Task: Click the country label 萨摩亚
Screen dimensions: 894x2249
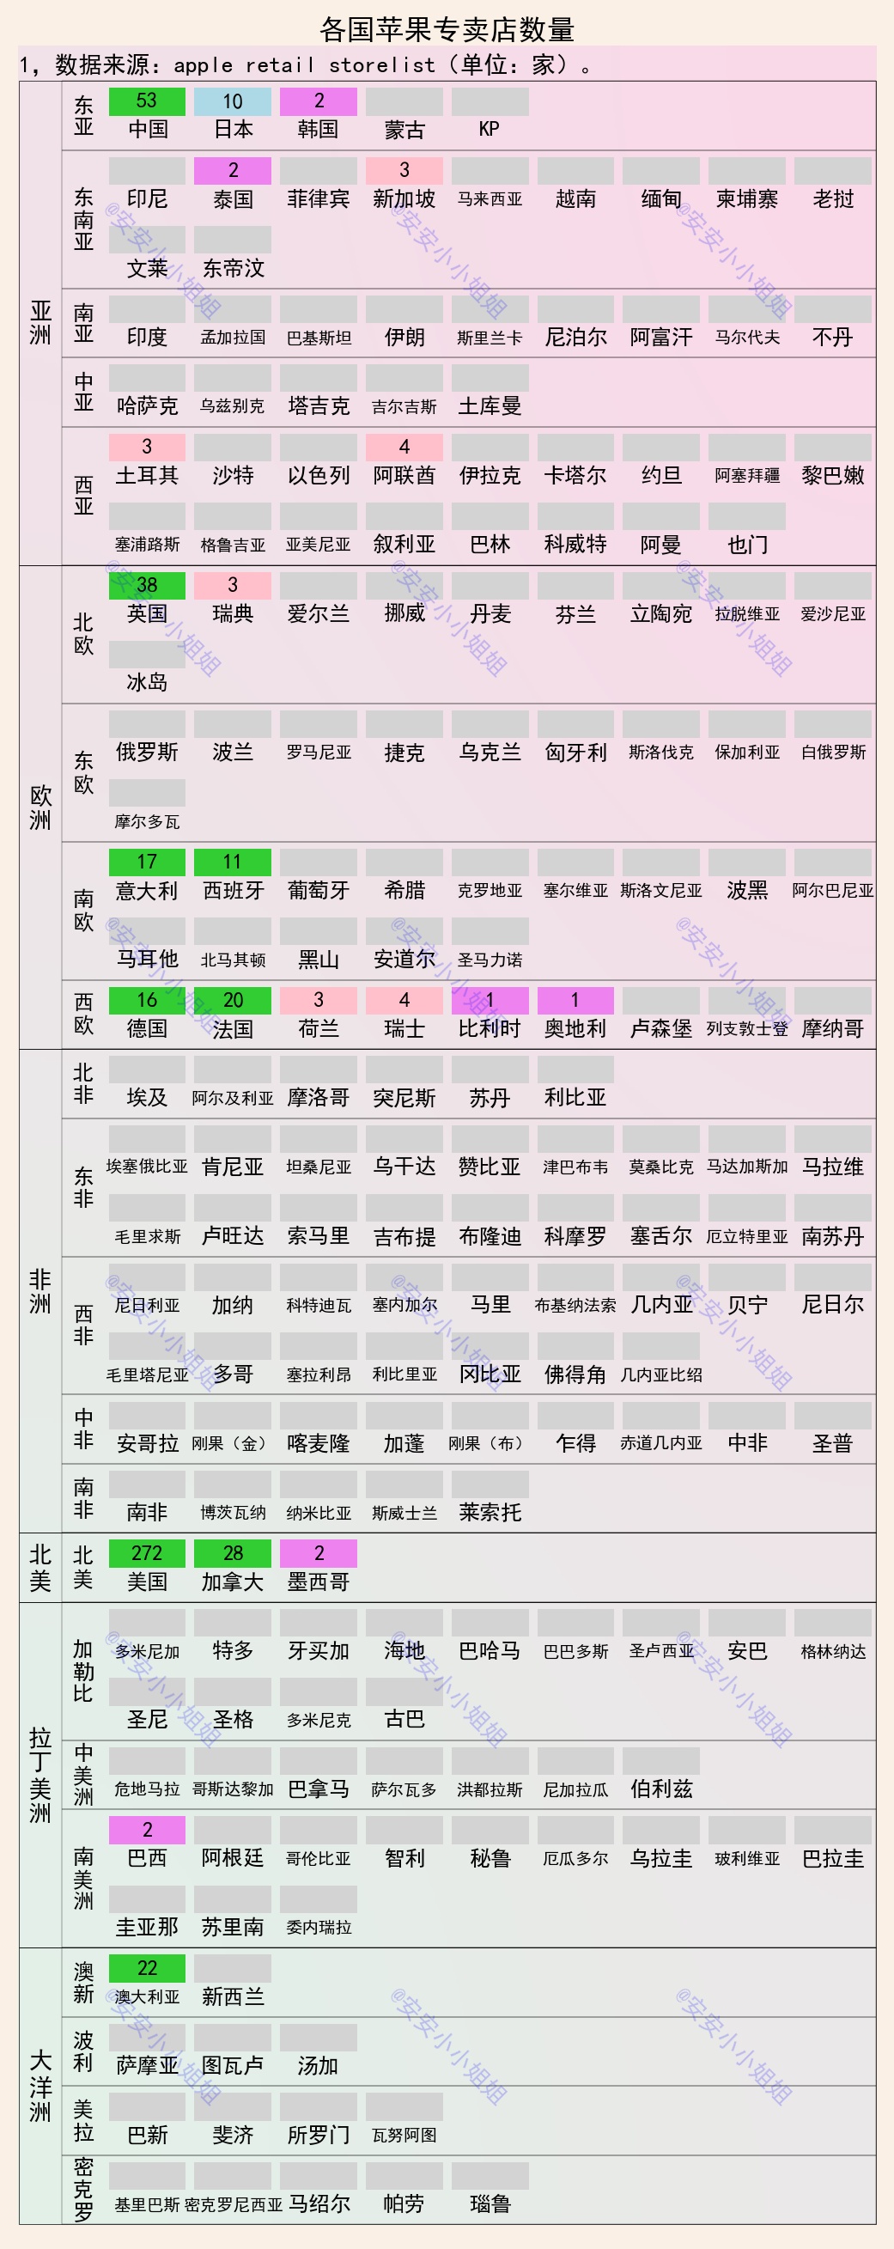Action: (147, 2066)
